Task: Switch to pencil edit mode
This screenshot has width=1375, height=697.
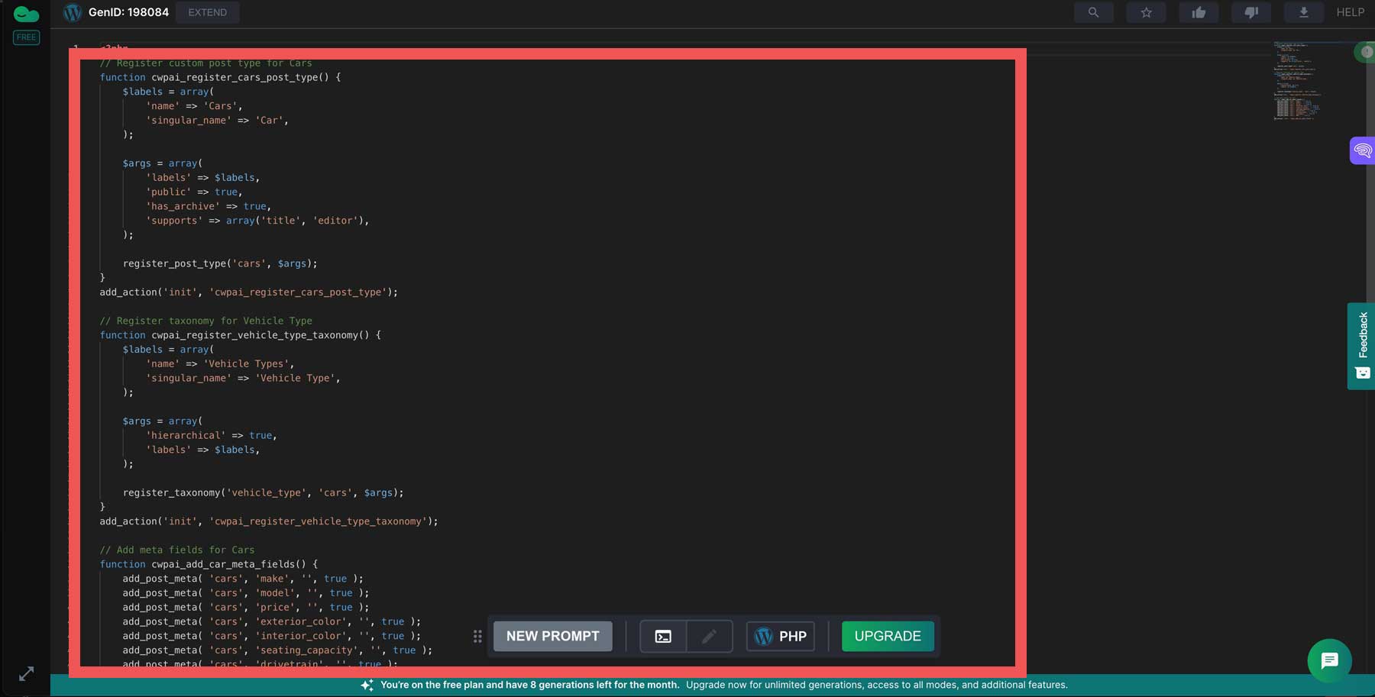Action: (708, 635)
